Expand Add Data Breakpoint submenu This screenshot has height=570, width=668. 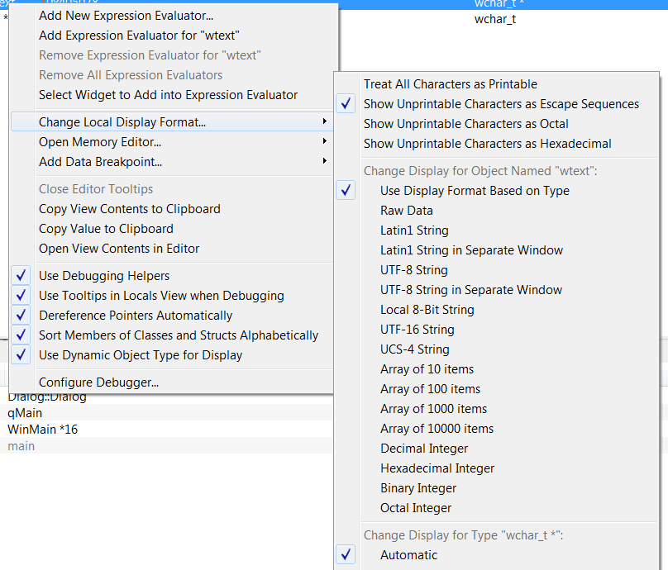[x=100, y=162]
